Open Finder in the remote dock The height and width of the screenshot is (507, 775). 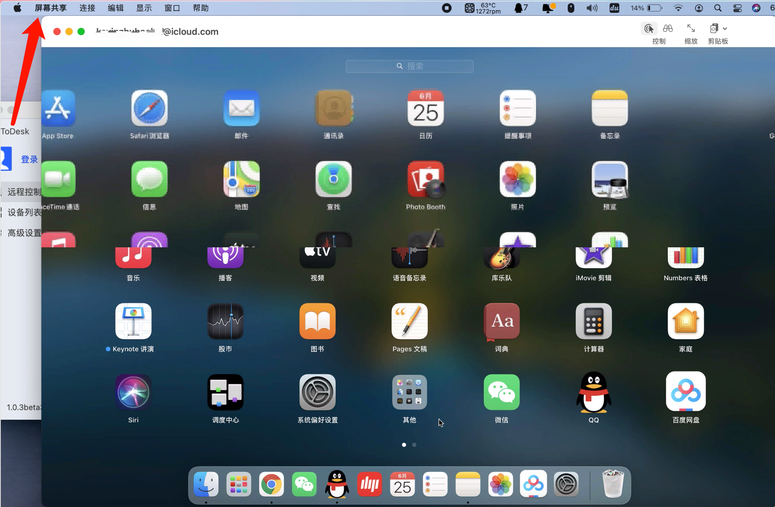(206, 484)
